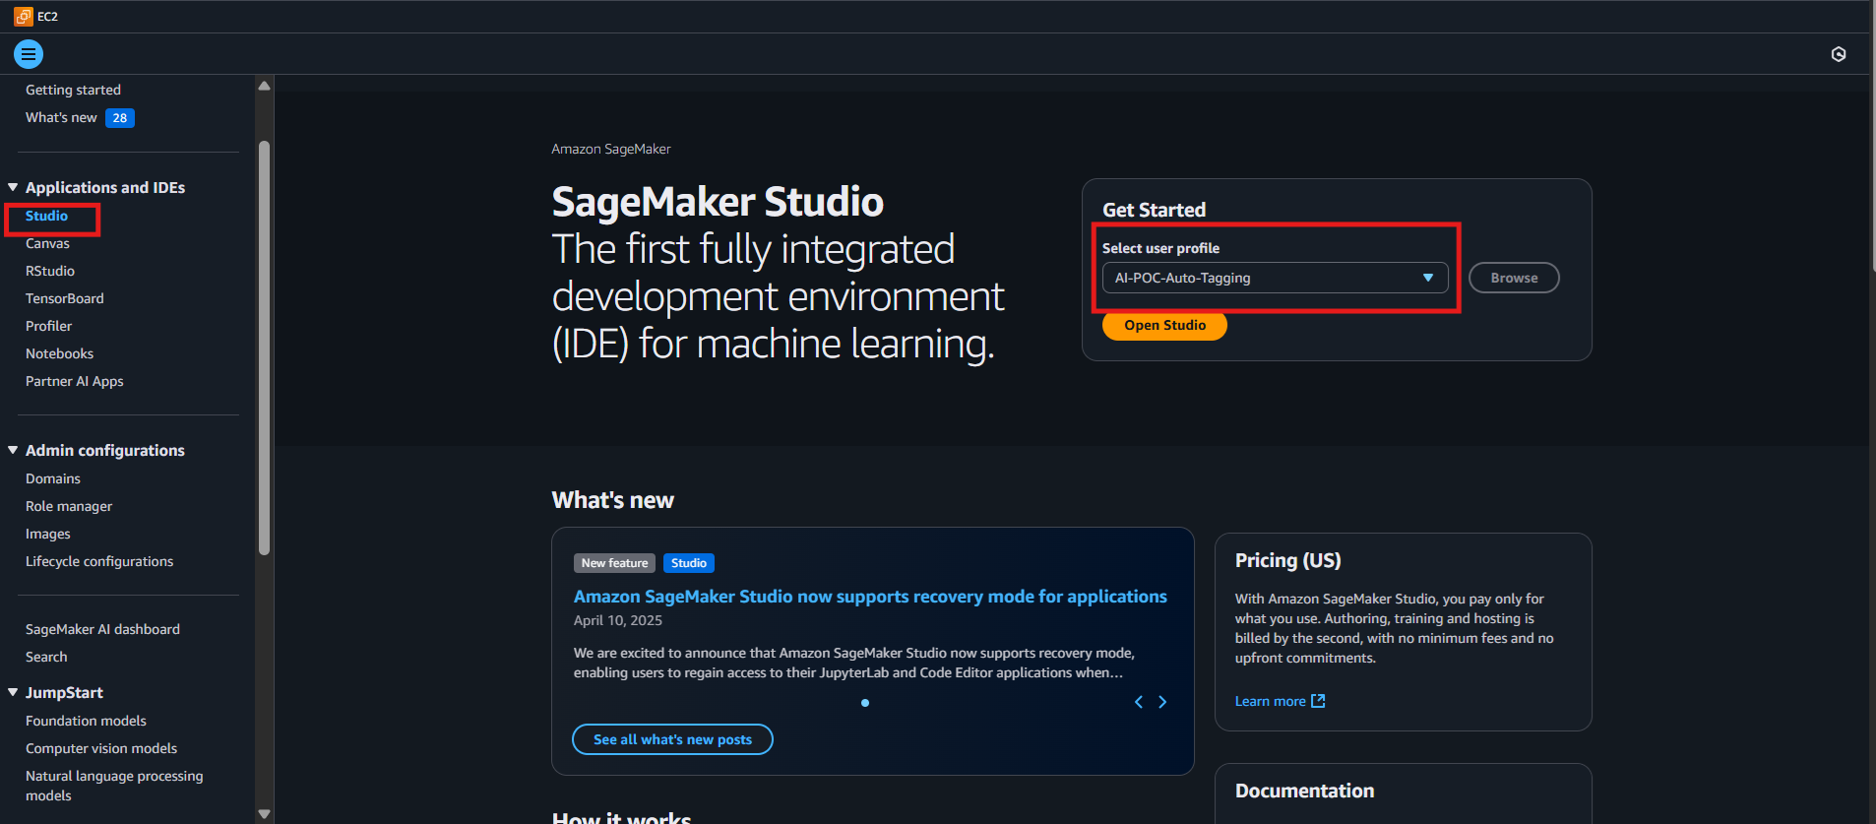This screenshot has height=824, width=1876.
Task: Click the April 10, 2025 date text
Action: click(618, 620)
